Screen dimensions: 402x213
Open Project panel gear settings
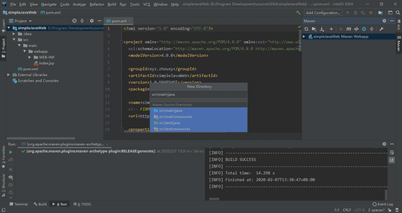(92, 21)
